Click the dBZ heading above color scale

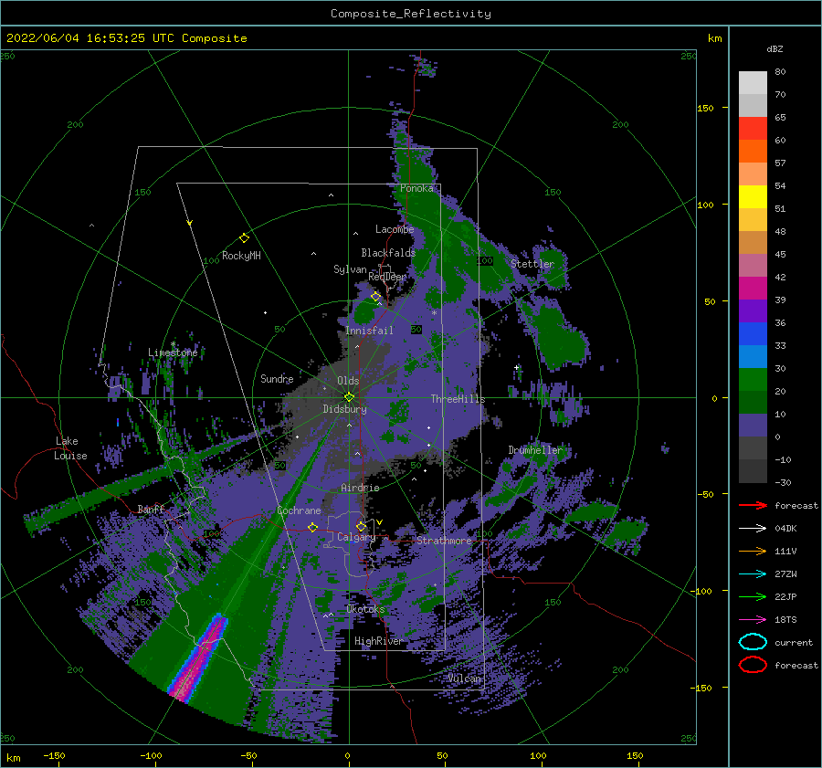coord(775,48)
